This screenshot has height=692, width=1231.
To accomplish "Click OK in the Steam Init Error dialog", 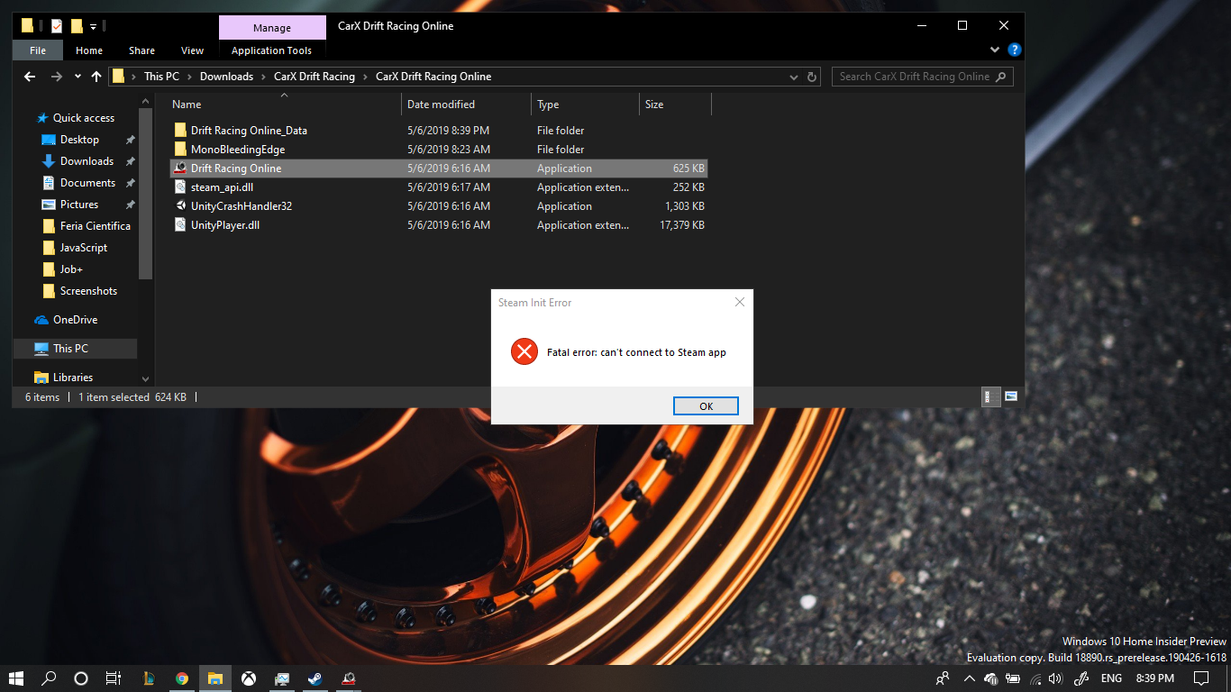I will pos(706,406).
